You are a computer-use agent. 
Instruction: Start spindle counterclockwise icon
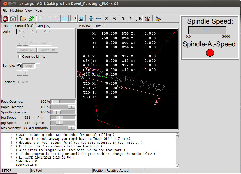(19, 66)
